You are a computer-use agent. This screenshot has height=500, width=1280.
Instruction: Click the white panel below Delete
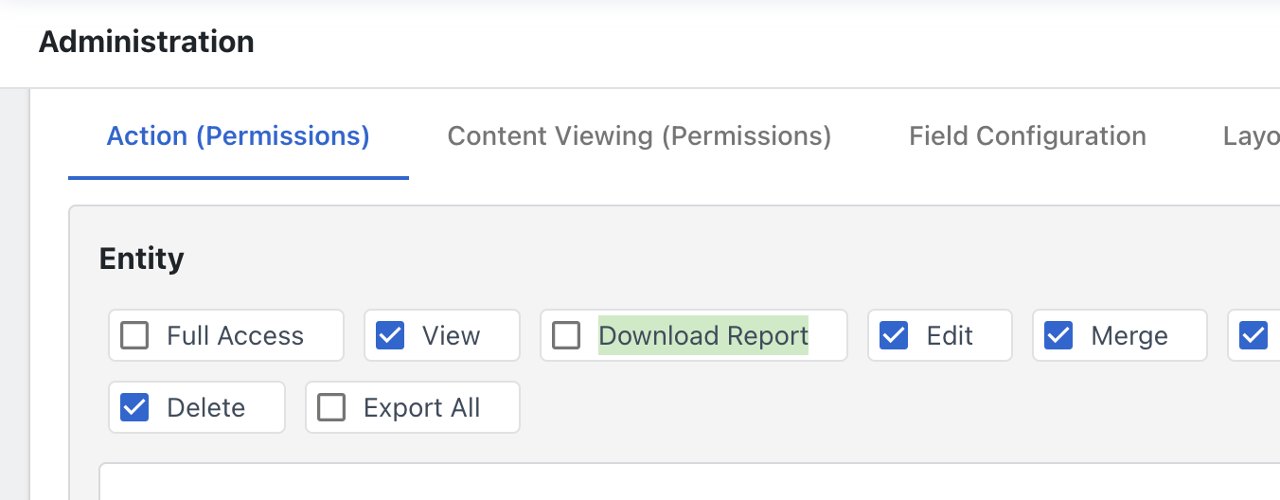[689, 481]
